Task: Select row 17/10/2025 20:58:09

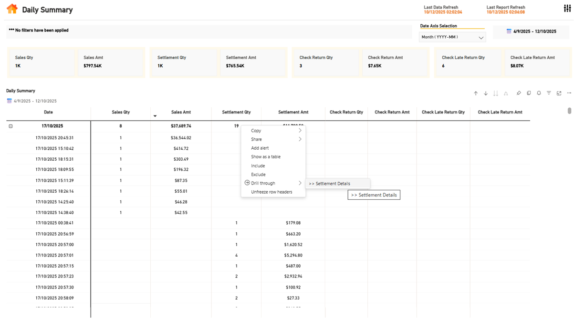Action: tap(54, 298)
